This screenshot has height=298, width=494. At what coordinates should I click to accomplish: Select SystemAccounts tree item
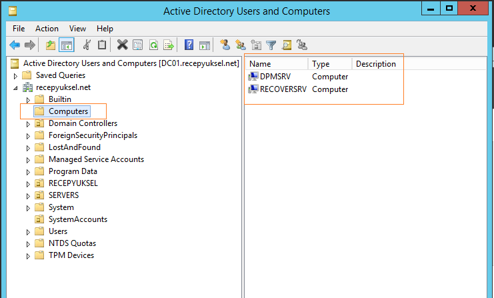78,219
